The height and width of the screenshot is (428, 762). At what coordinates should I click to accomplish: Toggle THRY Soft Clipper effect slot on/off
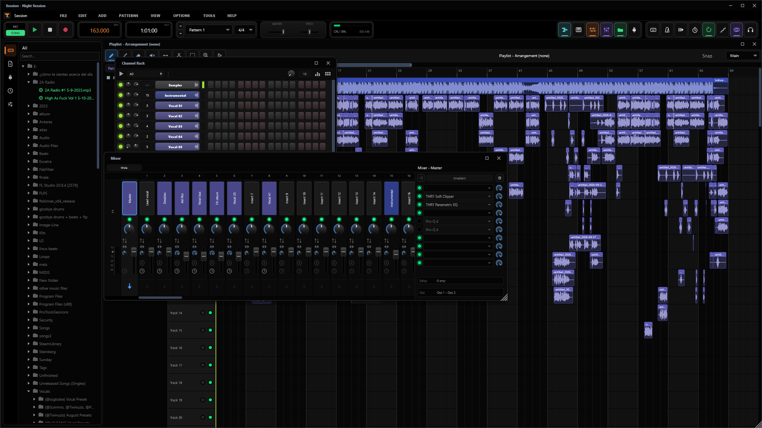[x=419, y=196]
